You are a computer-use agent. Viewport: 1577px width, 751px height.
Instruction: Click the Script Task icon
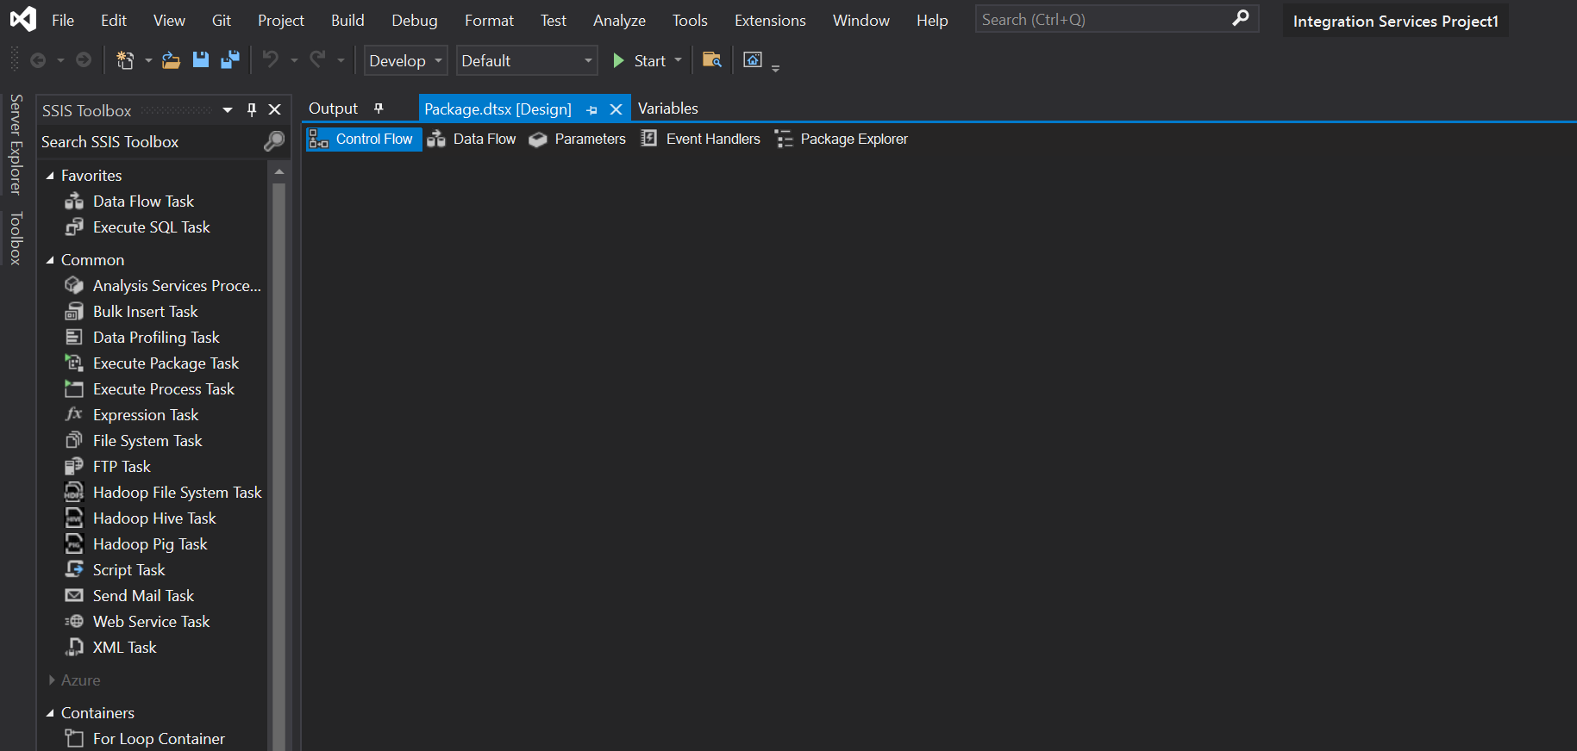(x=74, y=570)
